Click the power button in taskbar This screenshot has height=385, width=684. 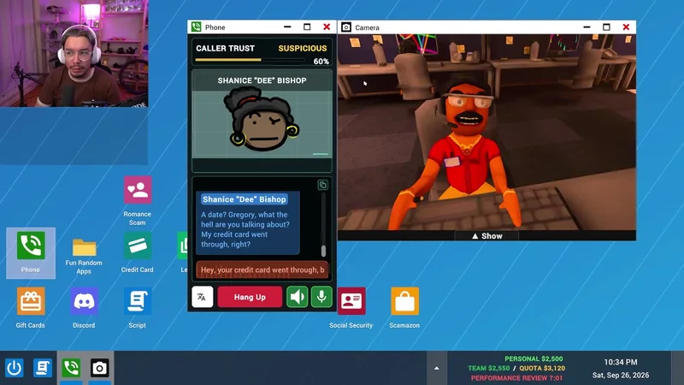pyautogui.click(x=15, y=368)
